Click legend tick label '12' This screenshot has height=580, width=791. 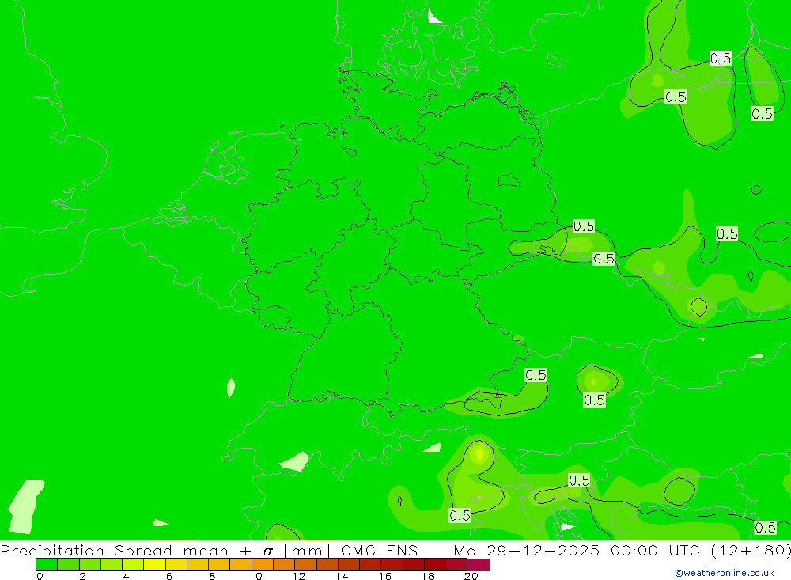(299, 576)
